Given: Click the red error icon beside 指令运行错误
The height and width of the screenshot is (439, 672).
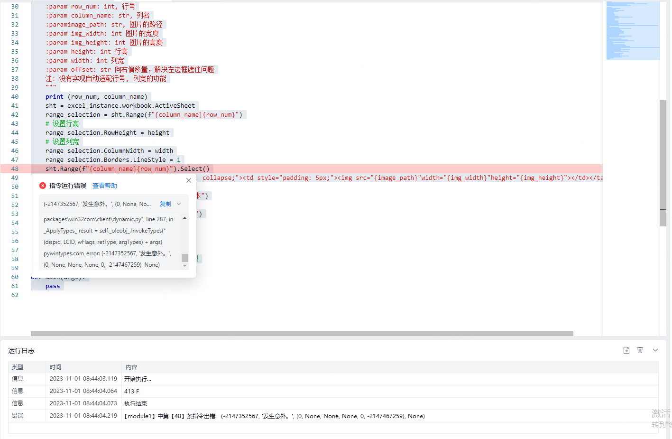Looking at the screenshot, I should click(x=43, y=186).
